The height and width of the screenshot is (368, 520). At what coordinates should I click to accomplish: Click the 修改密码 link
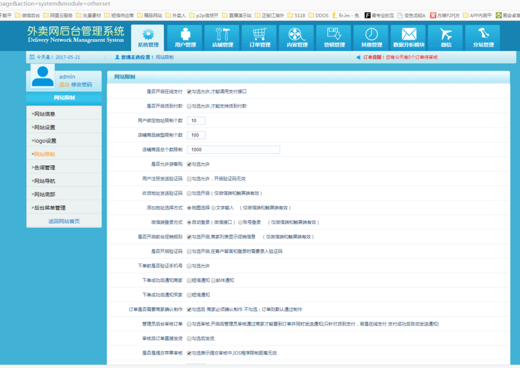(x=81, y=84)
